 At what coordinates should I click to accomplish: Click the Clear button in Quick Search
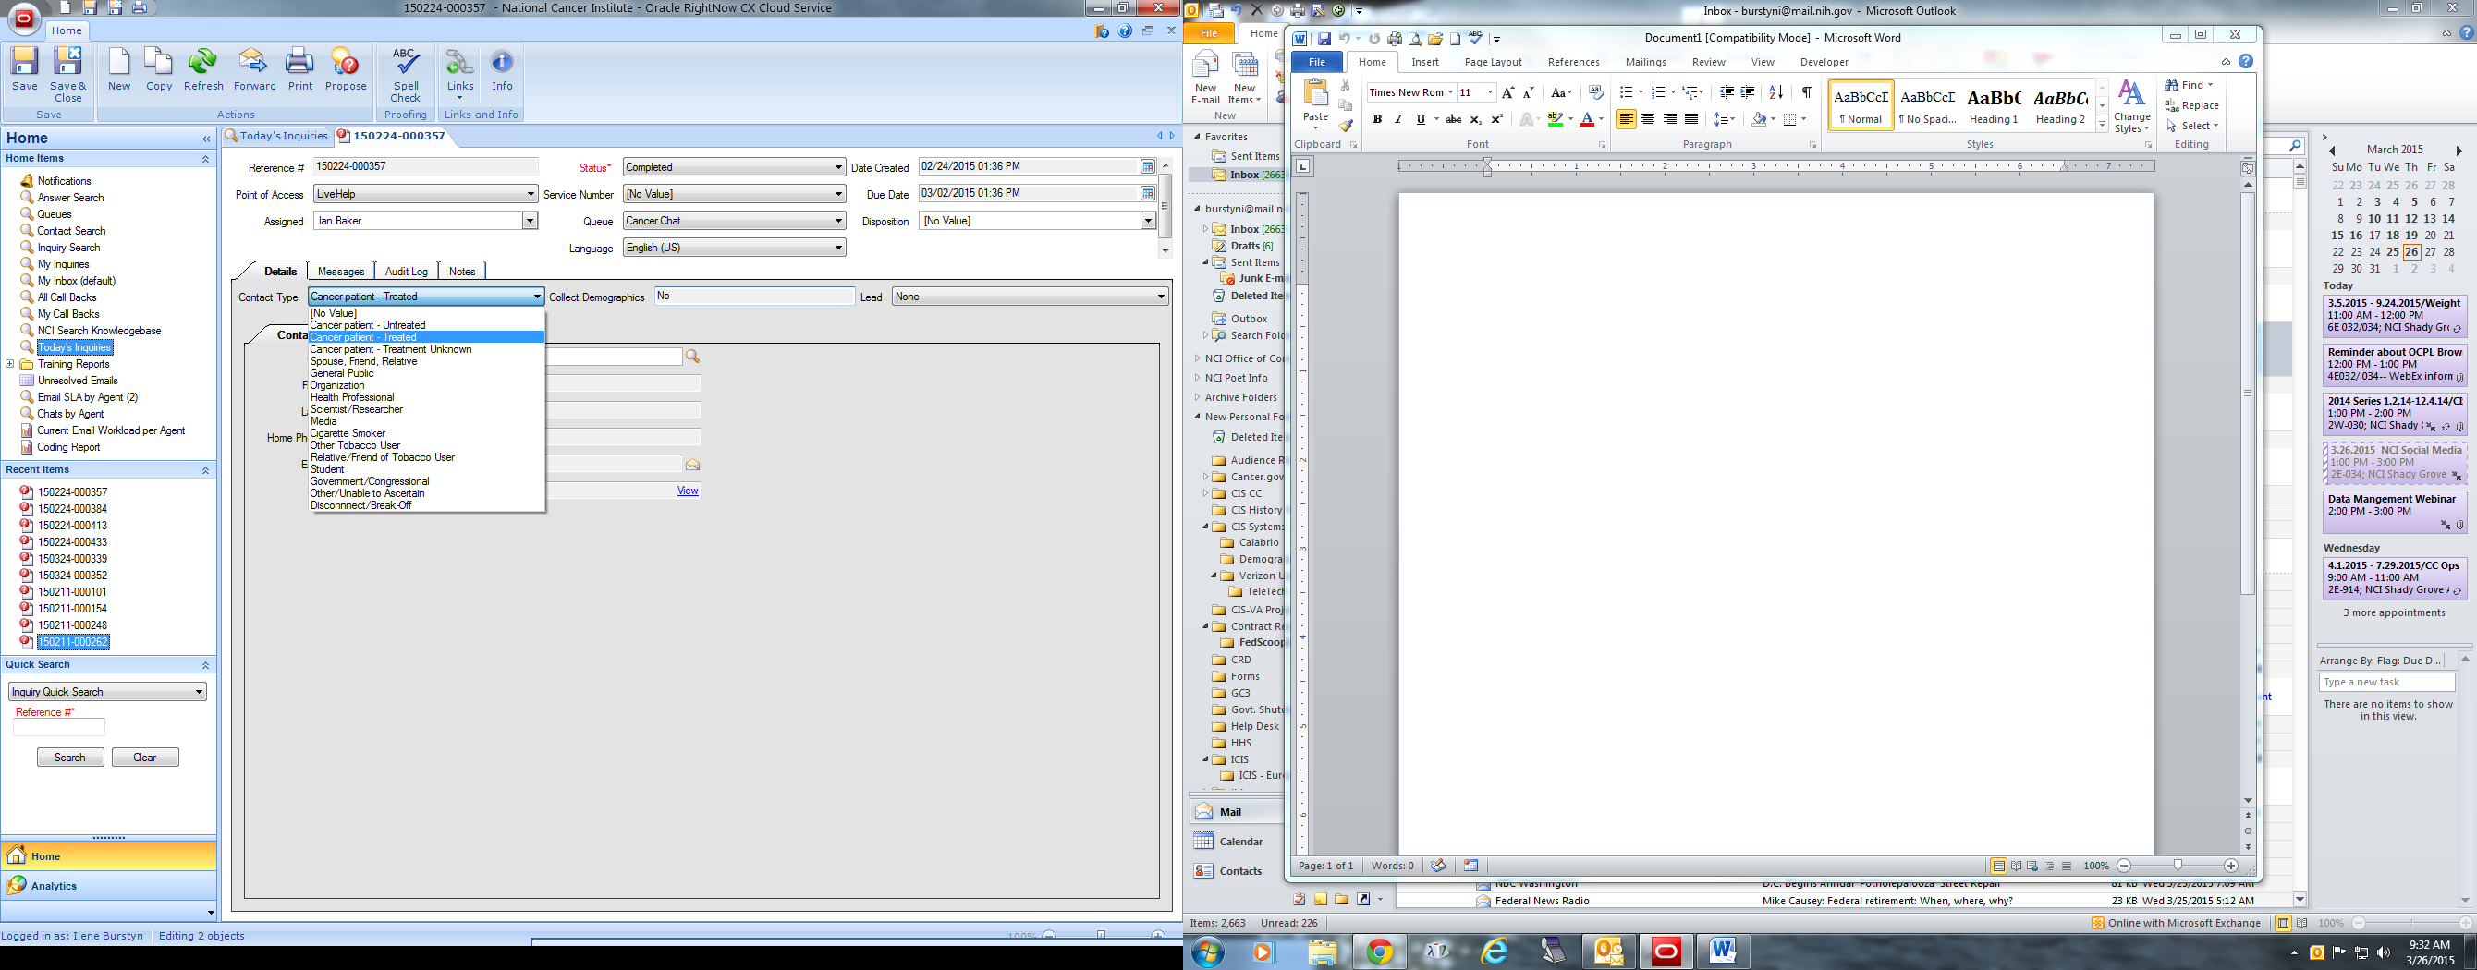[145, 758]
